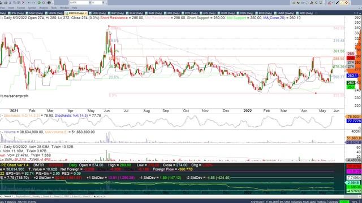Click the 319.48 Fibonacci level label
Viewport: 362px width, 203px height.
click(339, 41)
